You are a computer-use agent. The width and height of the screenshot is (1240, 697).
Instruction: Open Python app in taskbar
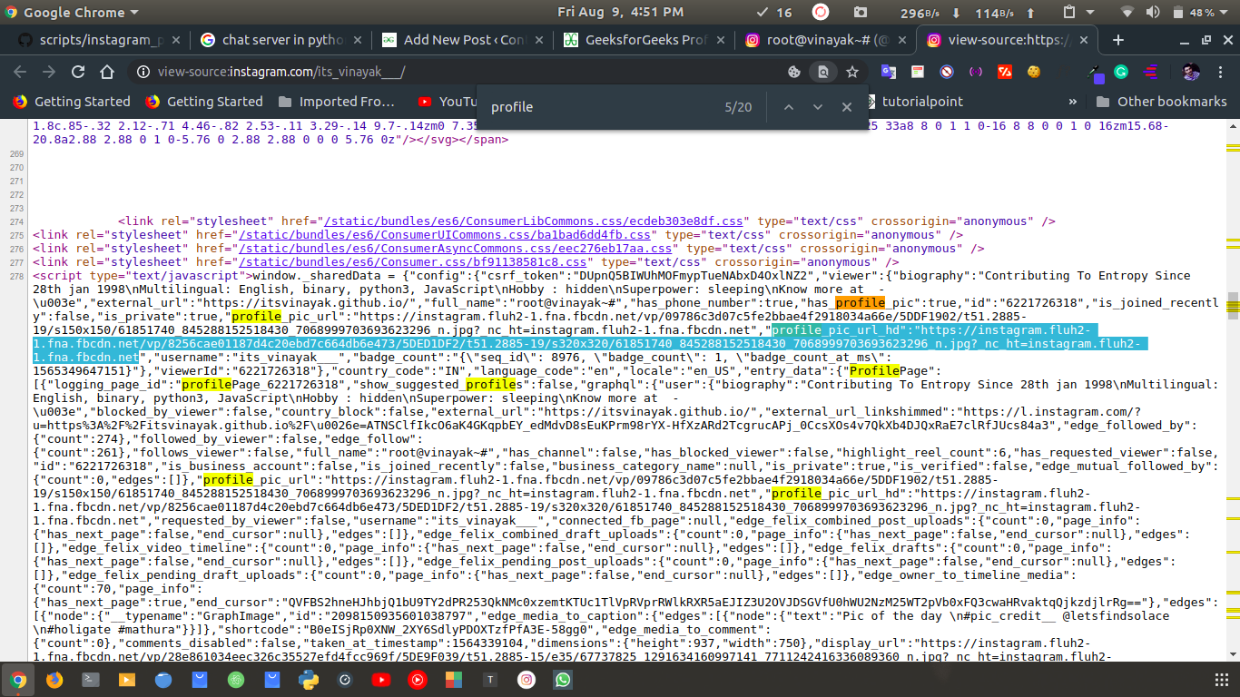coord(309,679)
